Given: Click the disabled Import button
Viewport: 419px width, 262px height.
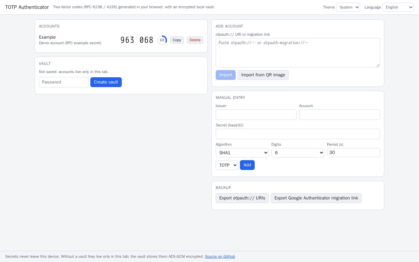Looking at the screenshot, I should 226,75.
